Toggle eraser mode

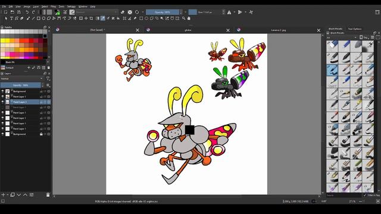(x=123, y=12)
